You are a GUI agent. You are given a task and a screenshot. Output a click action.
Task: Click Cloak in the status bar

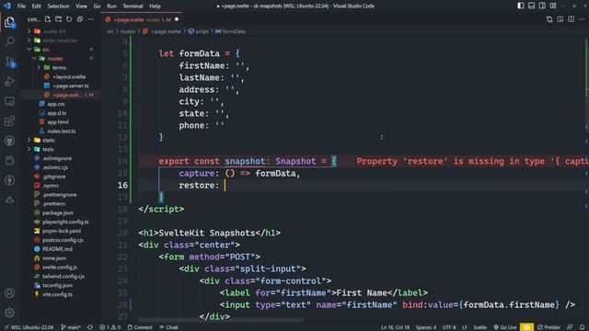(x=168, y=327)
